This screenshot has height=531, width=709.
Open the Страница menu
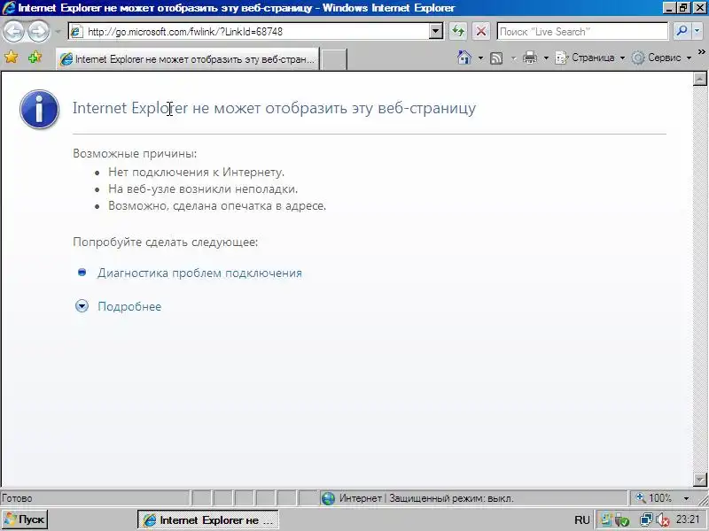click(x=589, y=58)
